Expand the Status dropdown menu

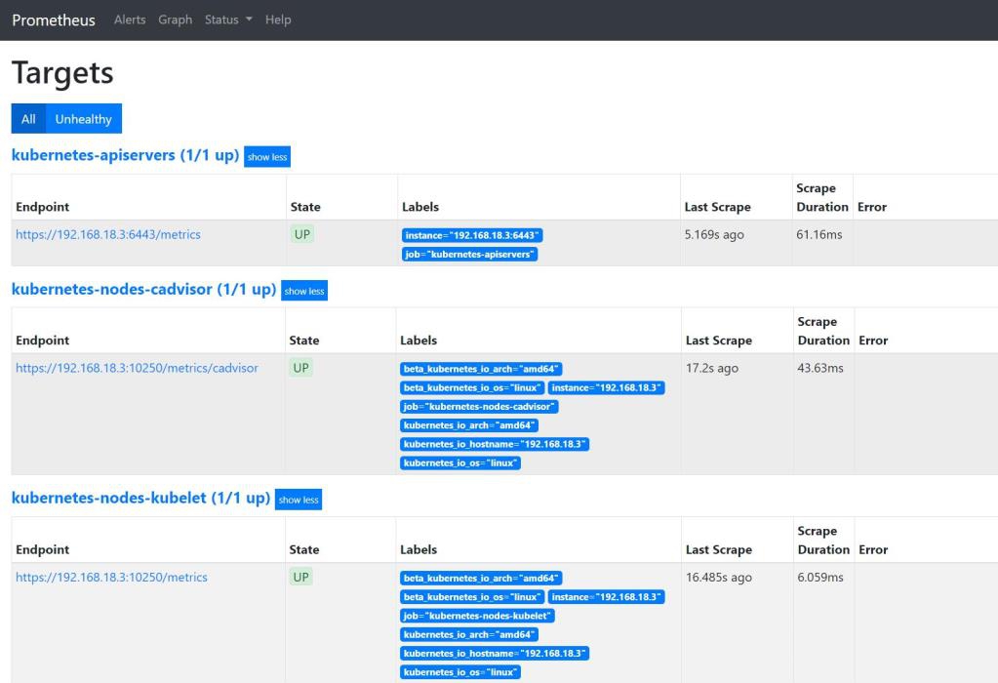(x=228, y=20)
